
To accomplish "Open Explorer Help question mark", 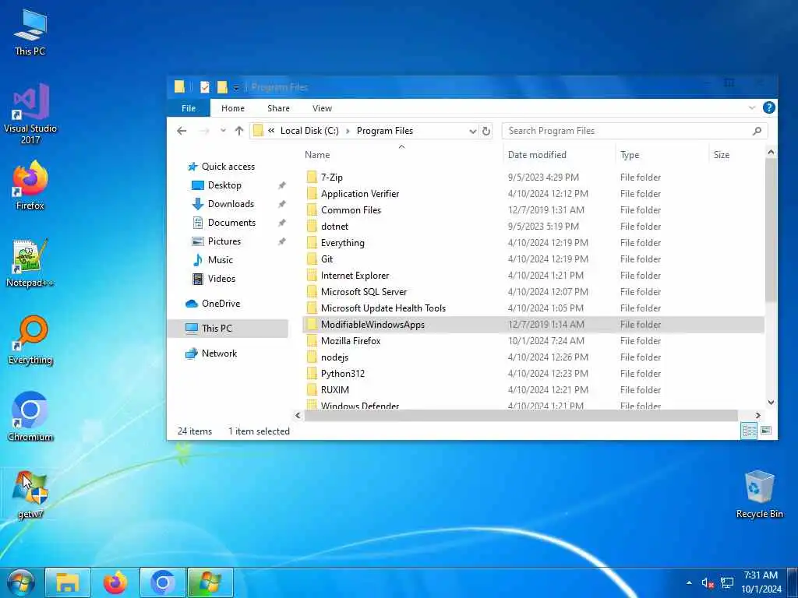I will 769,107.
